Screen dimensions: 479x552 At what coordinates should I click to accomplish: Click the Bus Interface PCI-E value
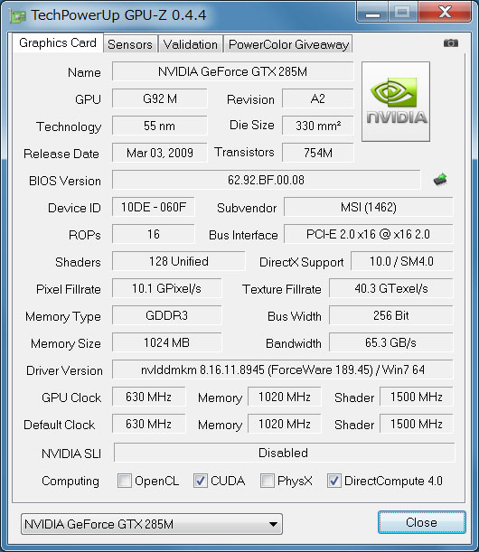point(369,234)
